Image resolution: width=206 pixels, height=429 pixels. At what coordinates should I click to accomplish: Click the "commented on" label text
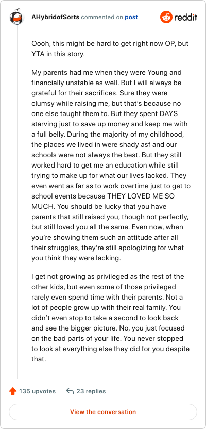(x=102, y=17)
